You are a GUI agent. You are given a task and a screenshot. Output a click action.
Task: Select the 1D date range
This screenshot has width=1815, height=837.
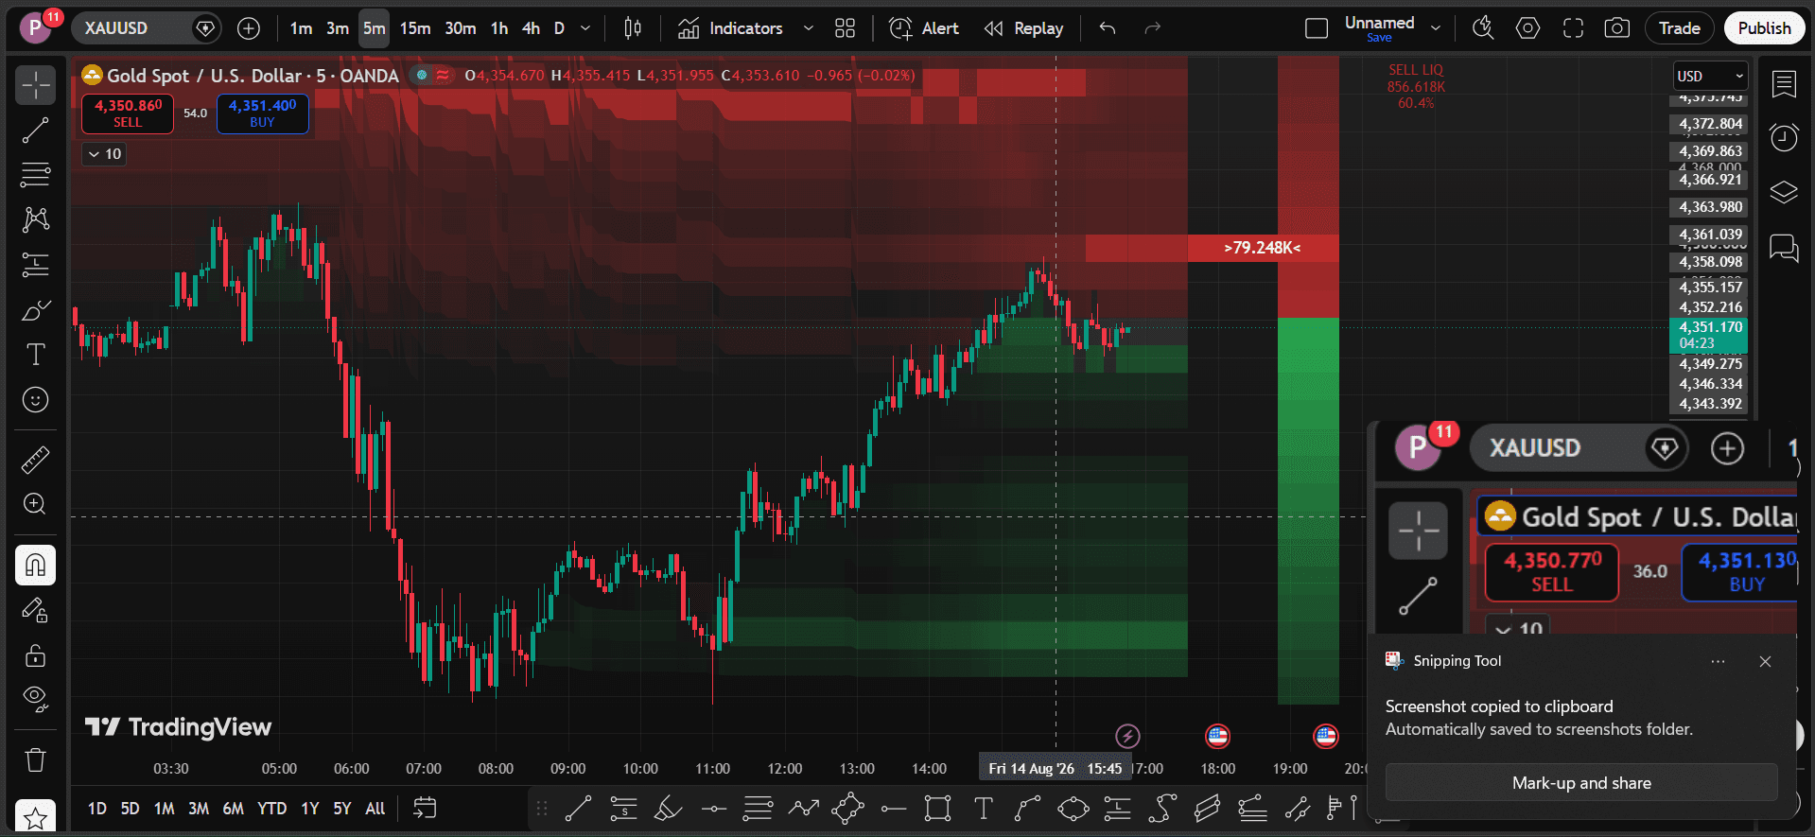[97, 809]
